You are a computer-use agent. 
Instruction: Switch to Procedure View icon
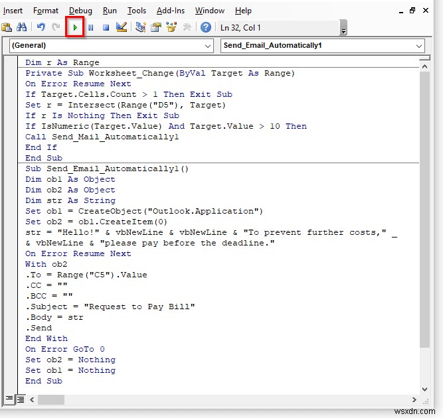[9, 399]
